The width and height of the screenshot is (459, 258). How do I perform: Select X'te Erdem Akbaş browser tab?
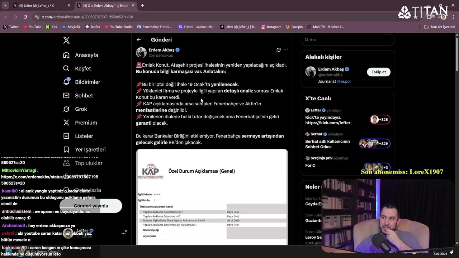[x=106, y=5]
